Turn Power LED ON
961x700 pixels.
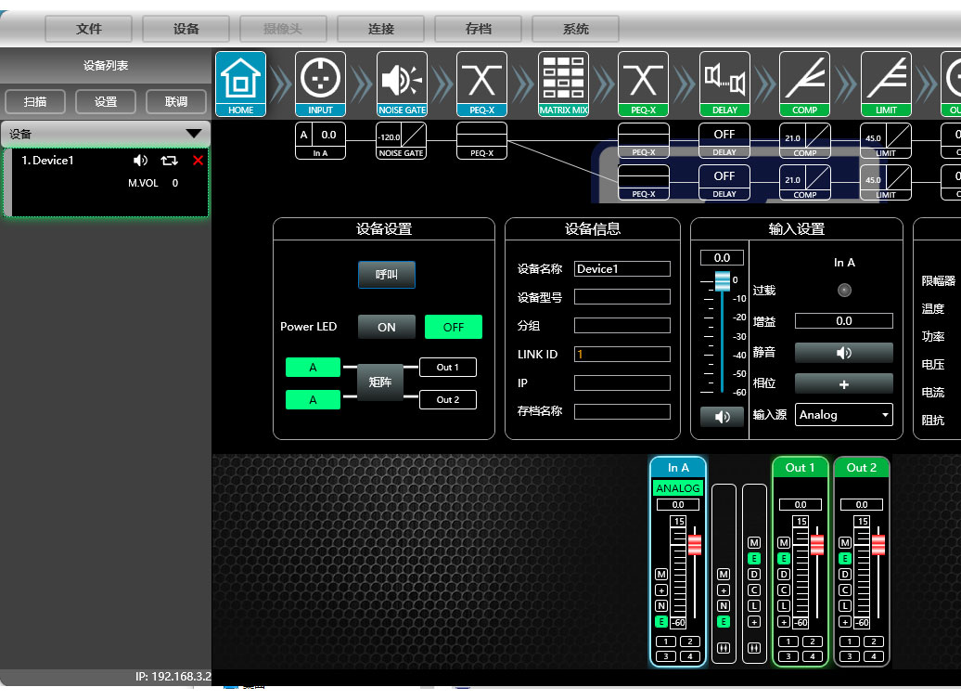click(x=386, y=327)
